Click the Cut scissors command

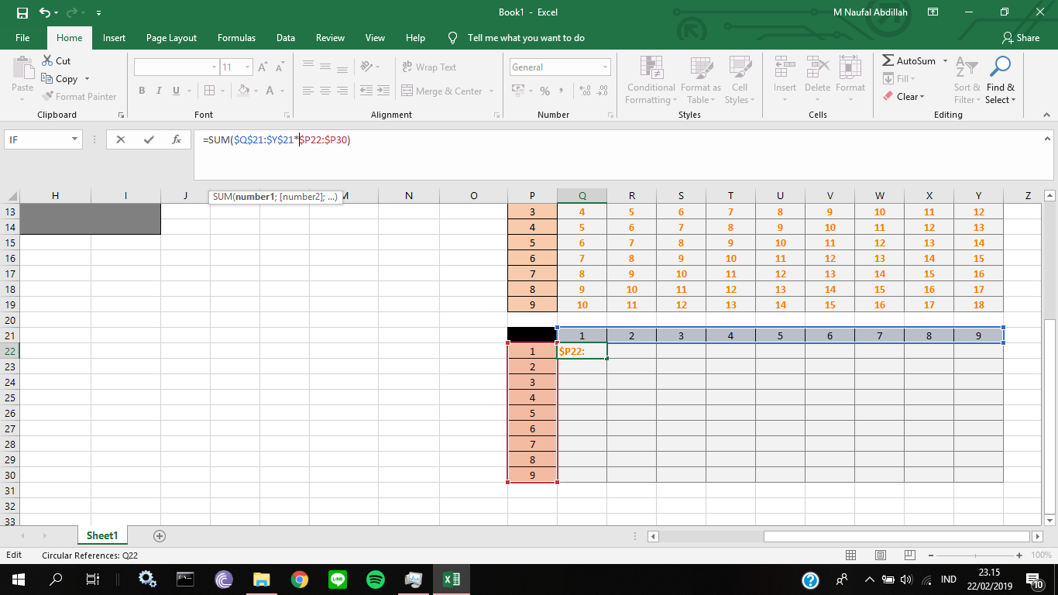point(56,60)
